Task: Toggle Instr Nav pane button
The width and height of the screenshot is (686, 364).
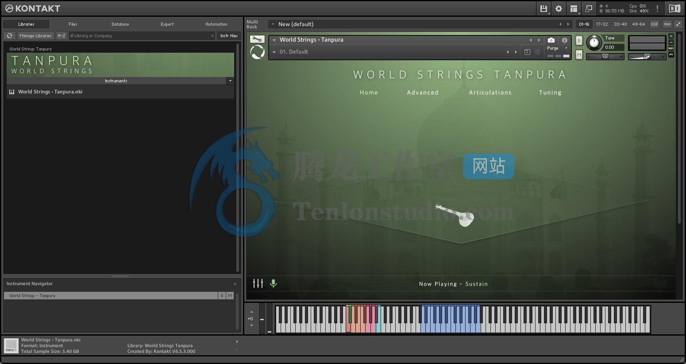Action: coord(229,35)
